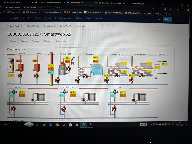Open the График sub-tab
The image size is (192, 144).
click(35, 41)
